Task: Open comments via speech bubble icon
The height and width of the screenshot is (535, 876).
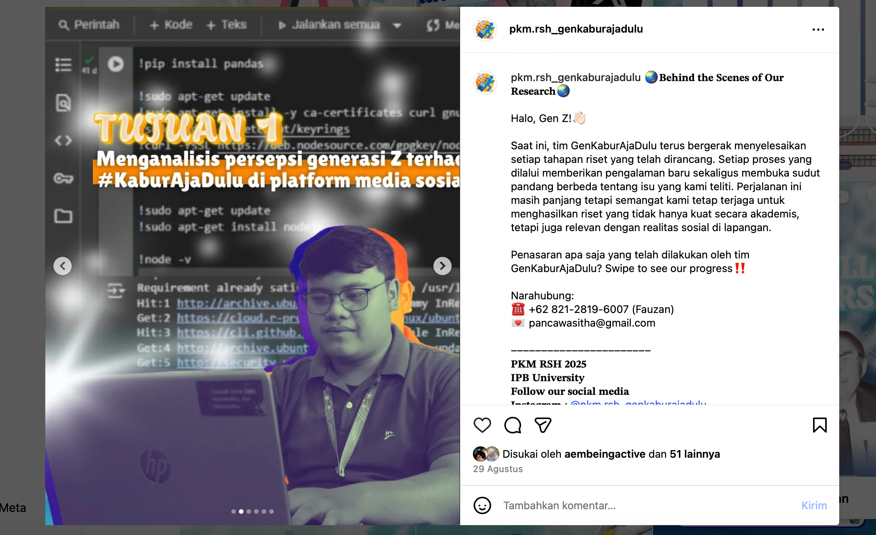Action: click(x=512, y=425)
